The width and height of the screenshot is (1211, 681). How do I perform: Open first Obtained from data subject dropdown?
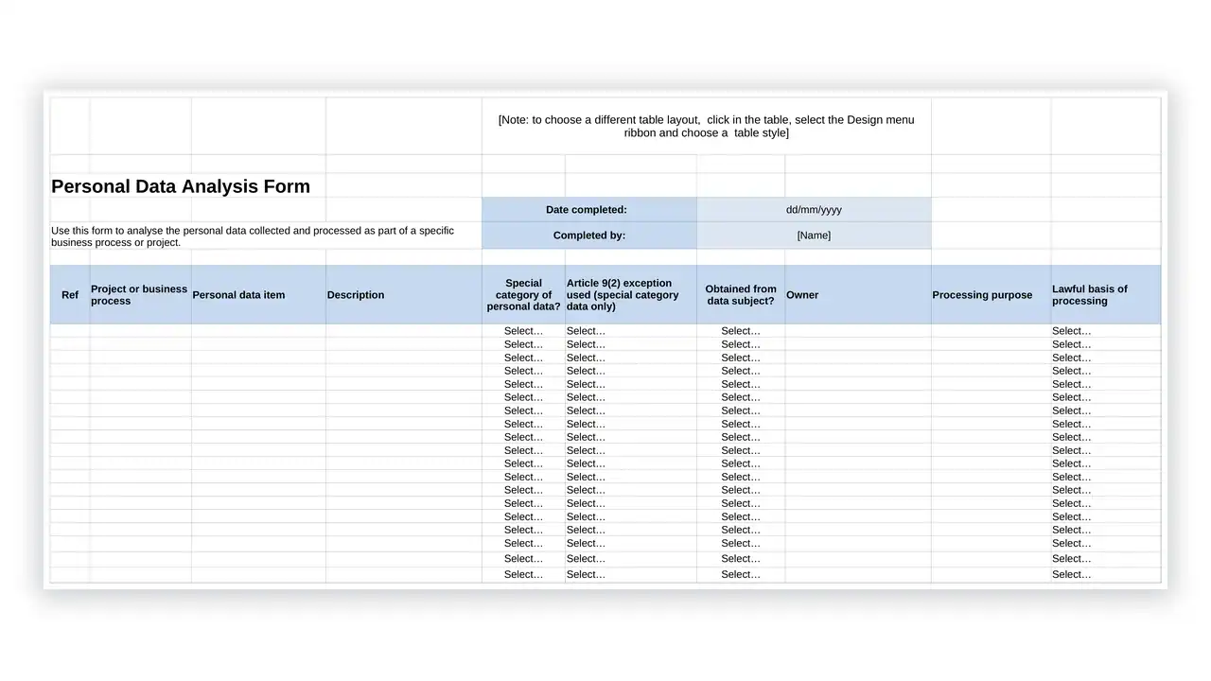pyautogui.click(x=741, y=331)
